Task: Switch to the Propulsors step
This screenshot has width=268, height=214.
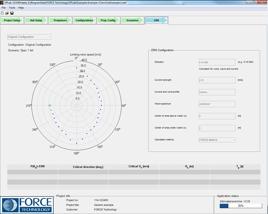Action: [60, 20]
